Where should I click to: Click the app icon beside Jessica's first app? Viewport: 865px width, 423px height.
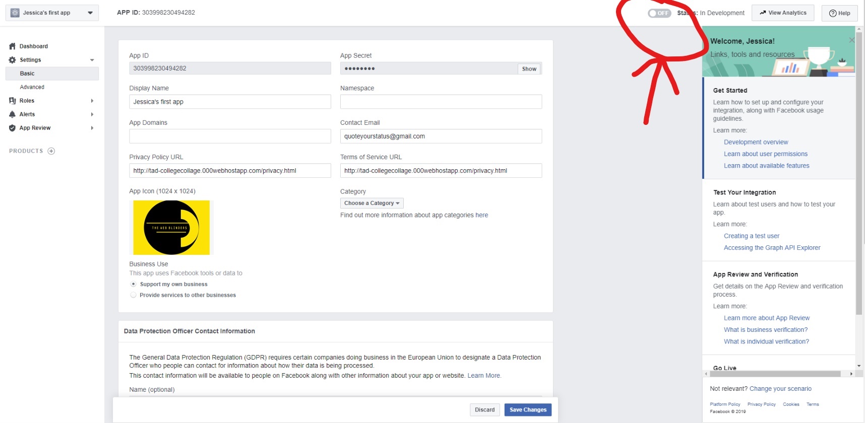click(15, 13)
